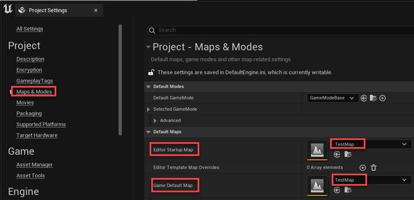414x200 pixels.
Task: Delete all Editor Template Map Overrides elements
Action: [x=374, y=167]
